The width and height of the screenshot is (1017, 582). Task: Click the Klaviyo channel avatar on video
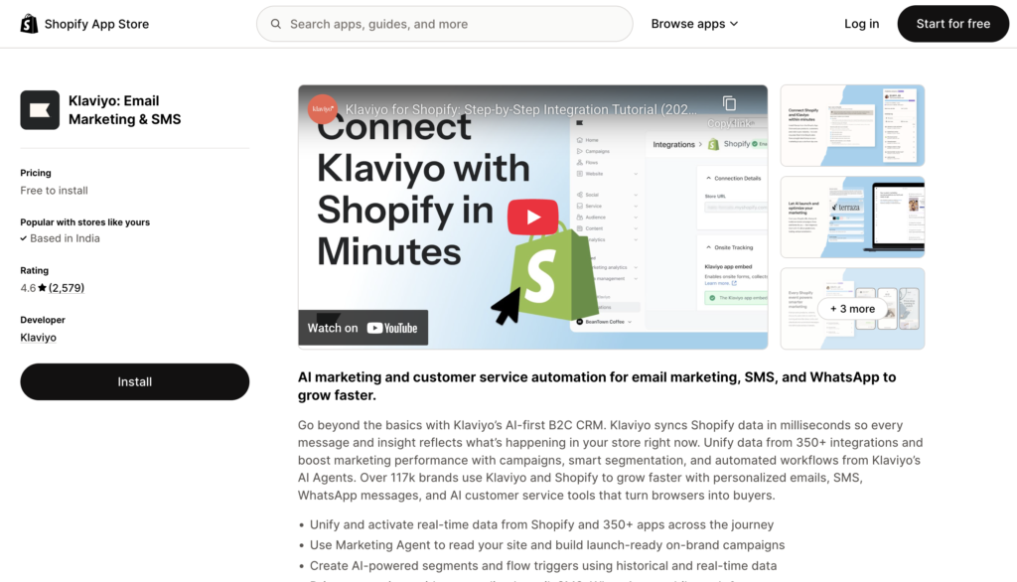[x=322, y=109]
